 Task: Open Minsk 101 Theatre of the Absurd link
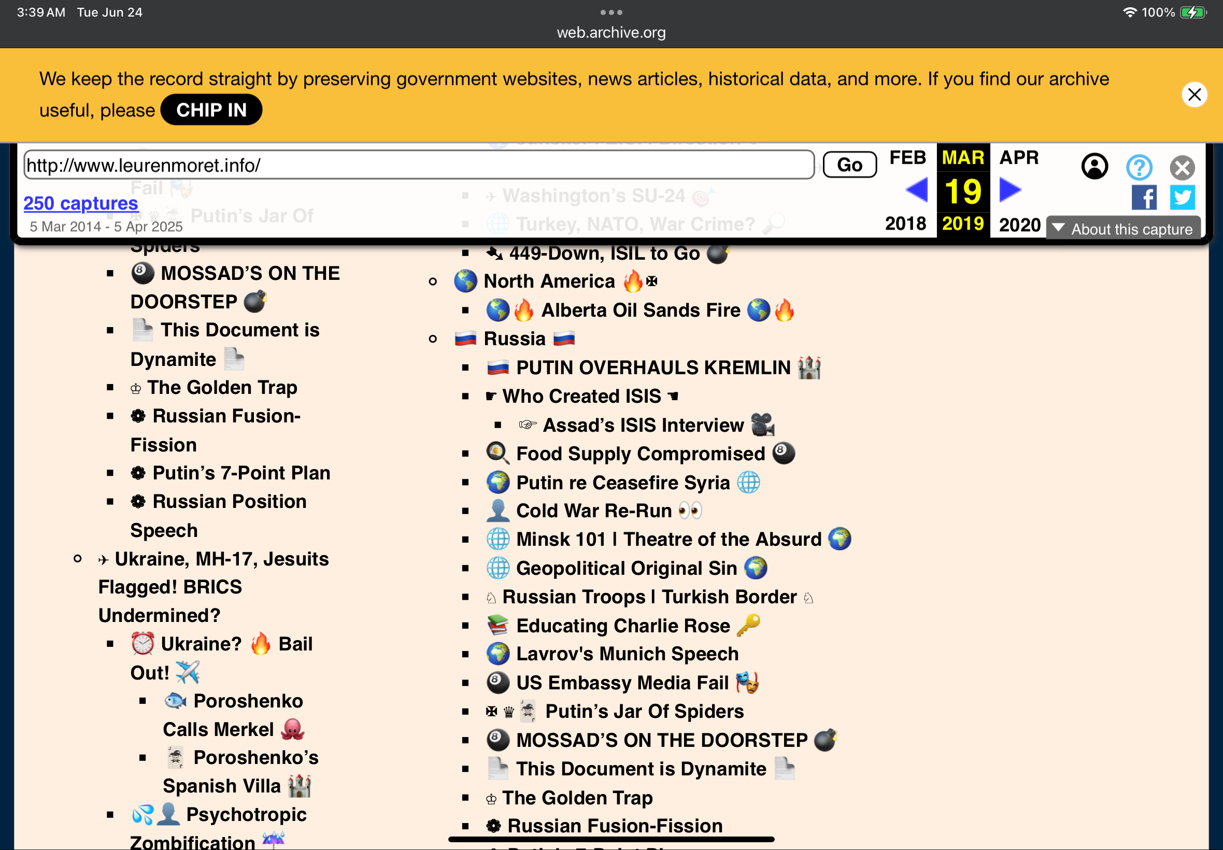(669, 540)
